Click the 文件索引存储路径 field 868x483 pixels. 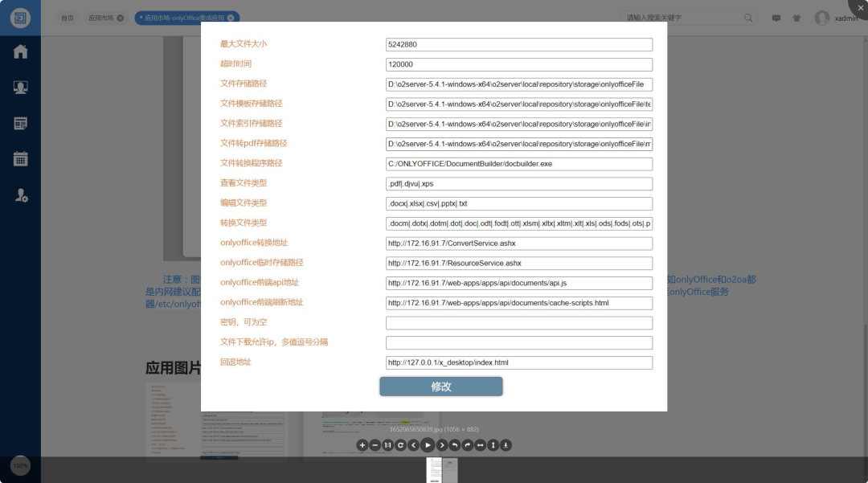click(518, 124)
